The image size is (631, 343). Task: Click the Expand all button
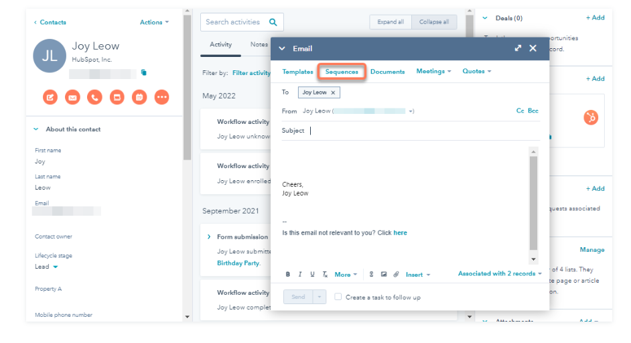pyautogui.click(x=391, y=22)
